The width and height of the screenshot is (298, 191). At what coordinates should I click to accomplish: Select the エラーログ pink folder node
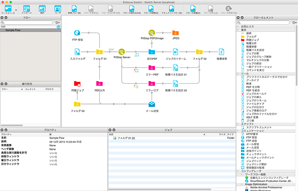tap(152, 83)
